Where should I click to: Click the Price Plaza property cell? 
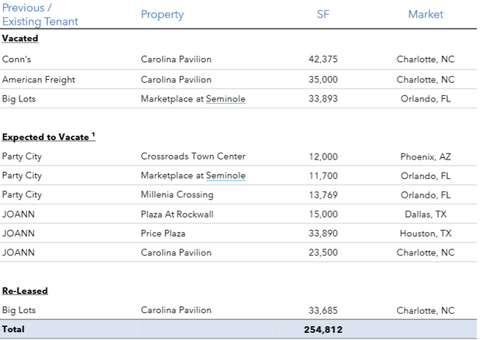(163, 233)
